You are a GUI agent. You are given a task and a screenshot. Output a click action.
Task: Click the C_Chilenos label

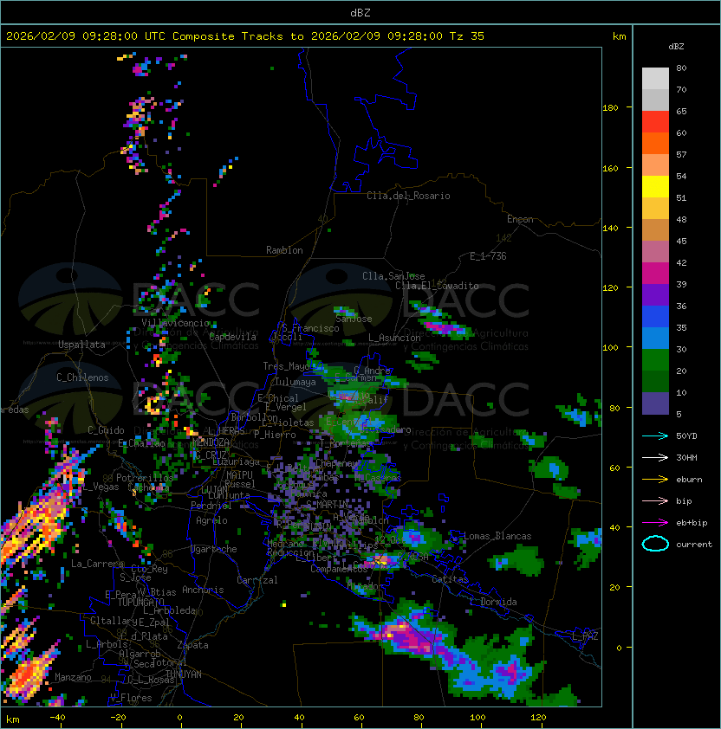[x=82, y=377]
